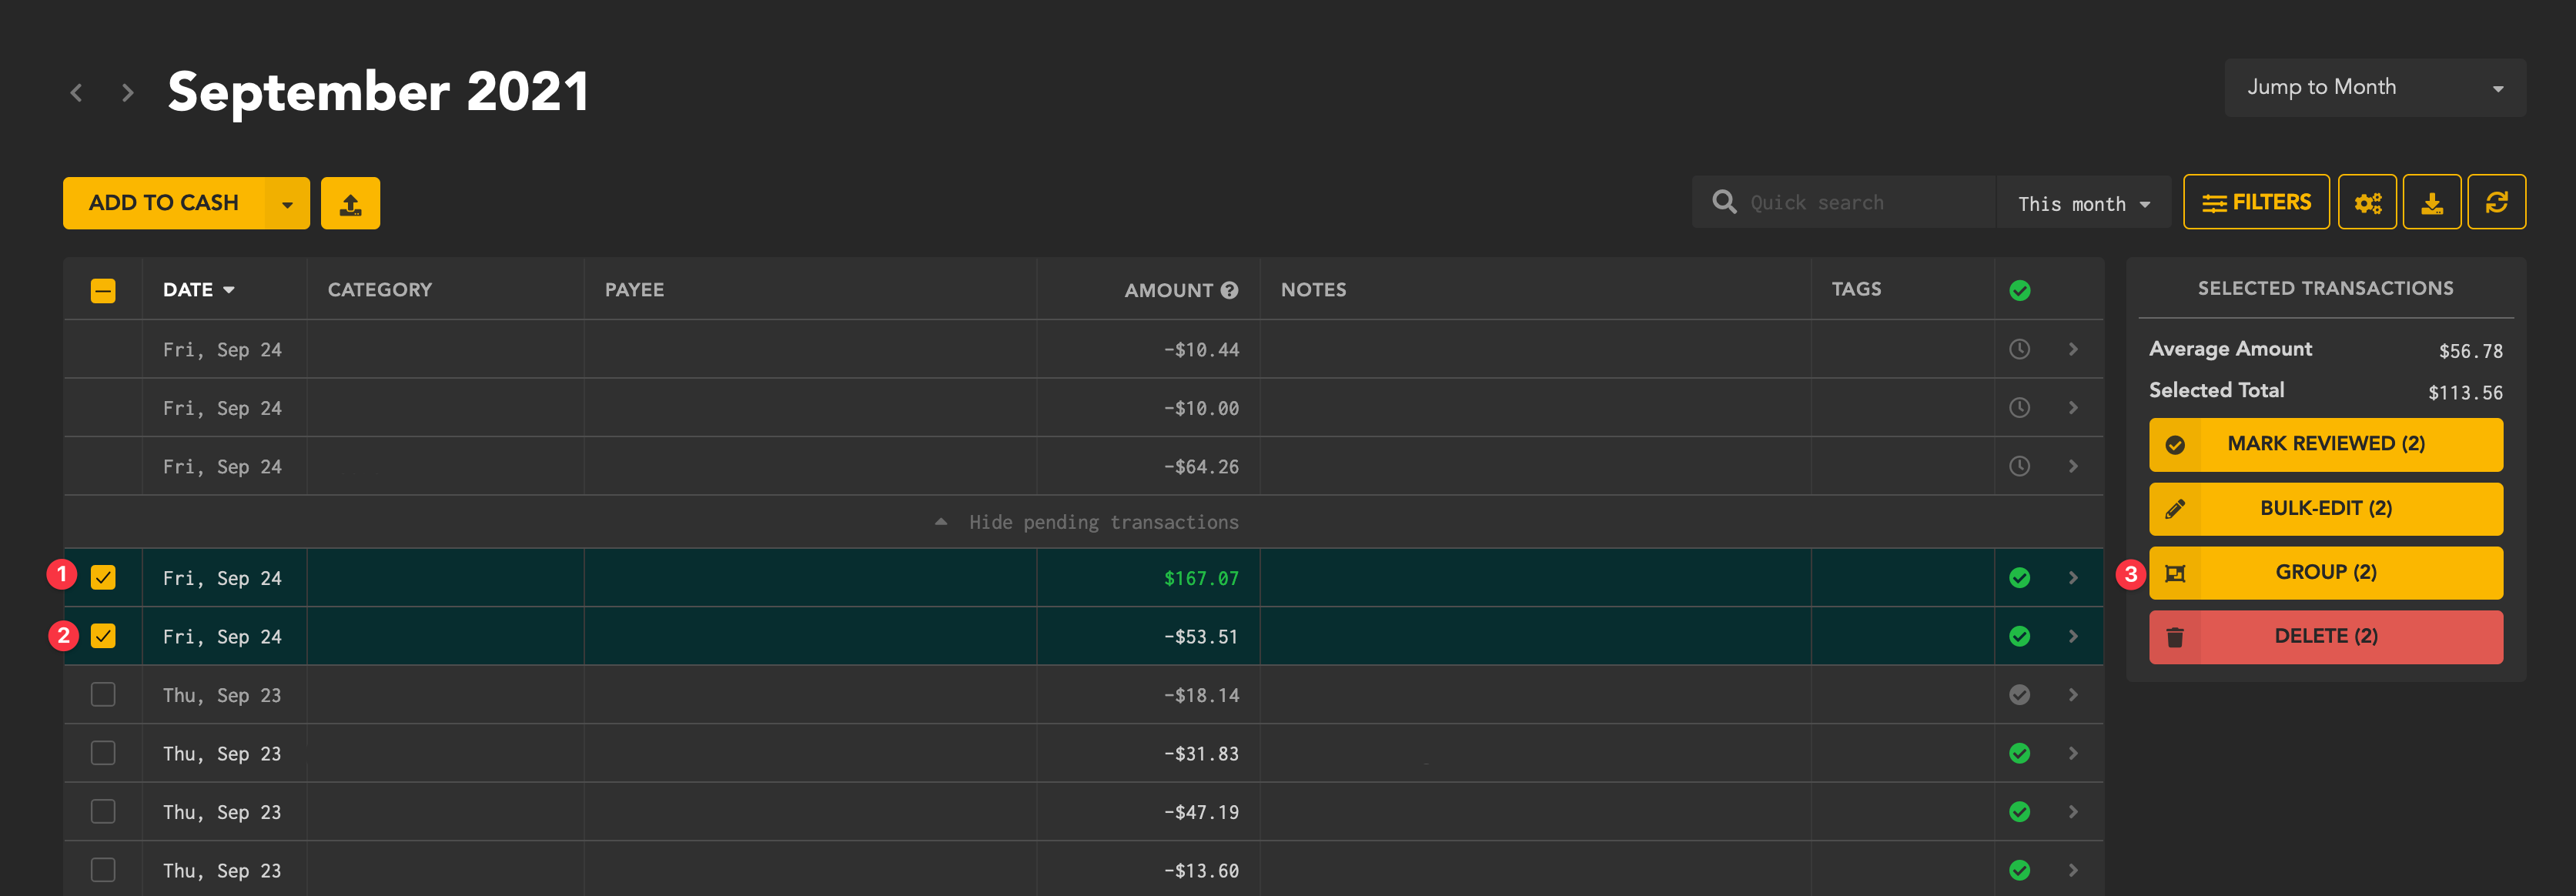Screen dimensions: 2576x896
Task: Click the GROUP (2) button
Action: click(x=2325, y=573)
